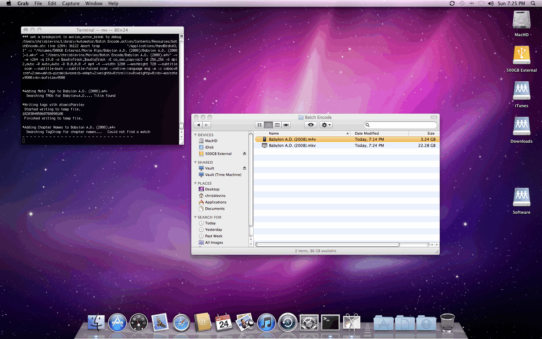Launch Terminal from the Dock
The image size is (542, 339).
tap(330, 322)
